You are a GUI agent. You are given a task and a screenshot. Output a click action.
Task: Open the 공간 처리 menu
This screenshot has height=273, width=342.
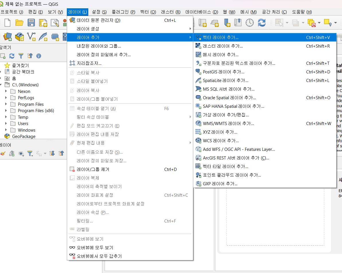click(274, 12)
